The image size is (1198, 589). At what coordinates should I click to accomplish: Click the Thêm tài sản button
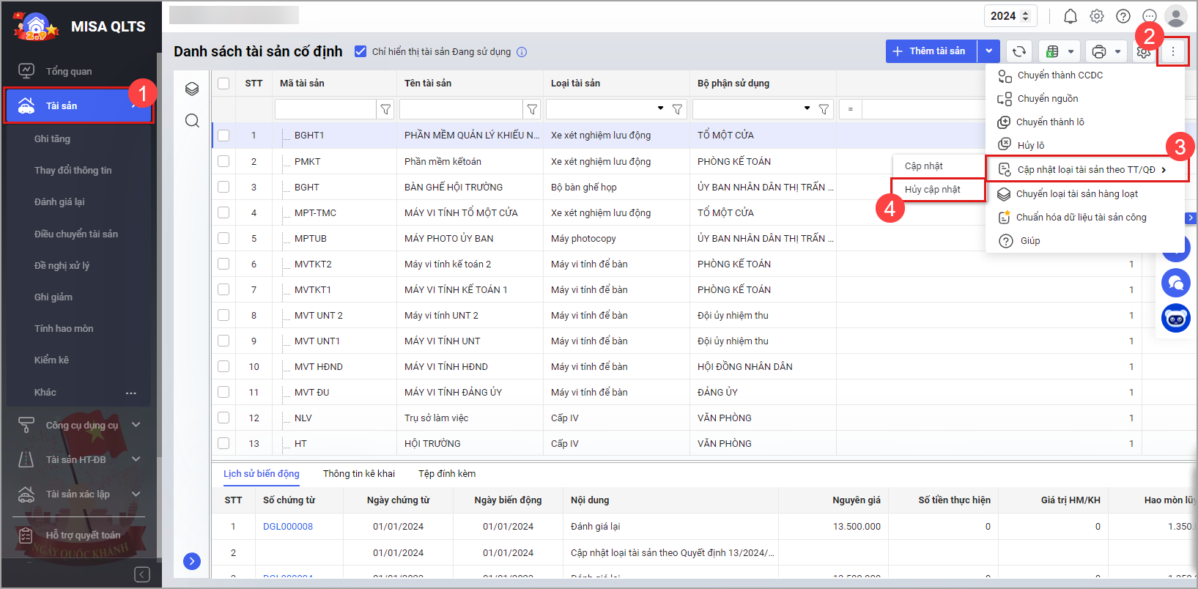(x=931, y=51)
